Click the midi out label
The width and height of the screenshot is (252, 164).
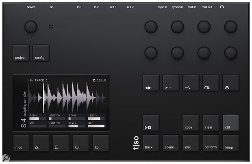[207, 7]
